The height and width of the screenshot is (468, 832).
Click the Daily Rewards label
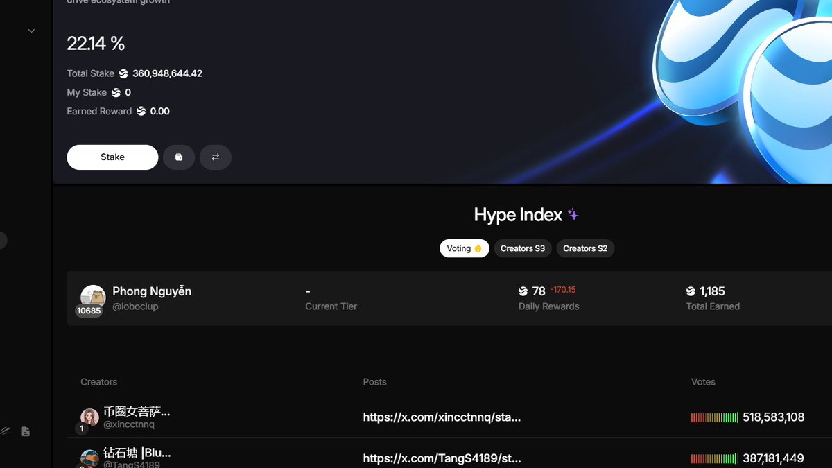(548, 306)
